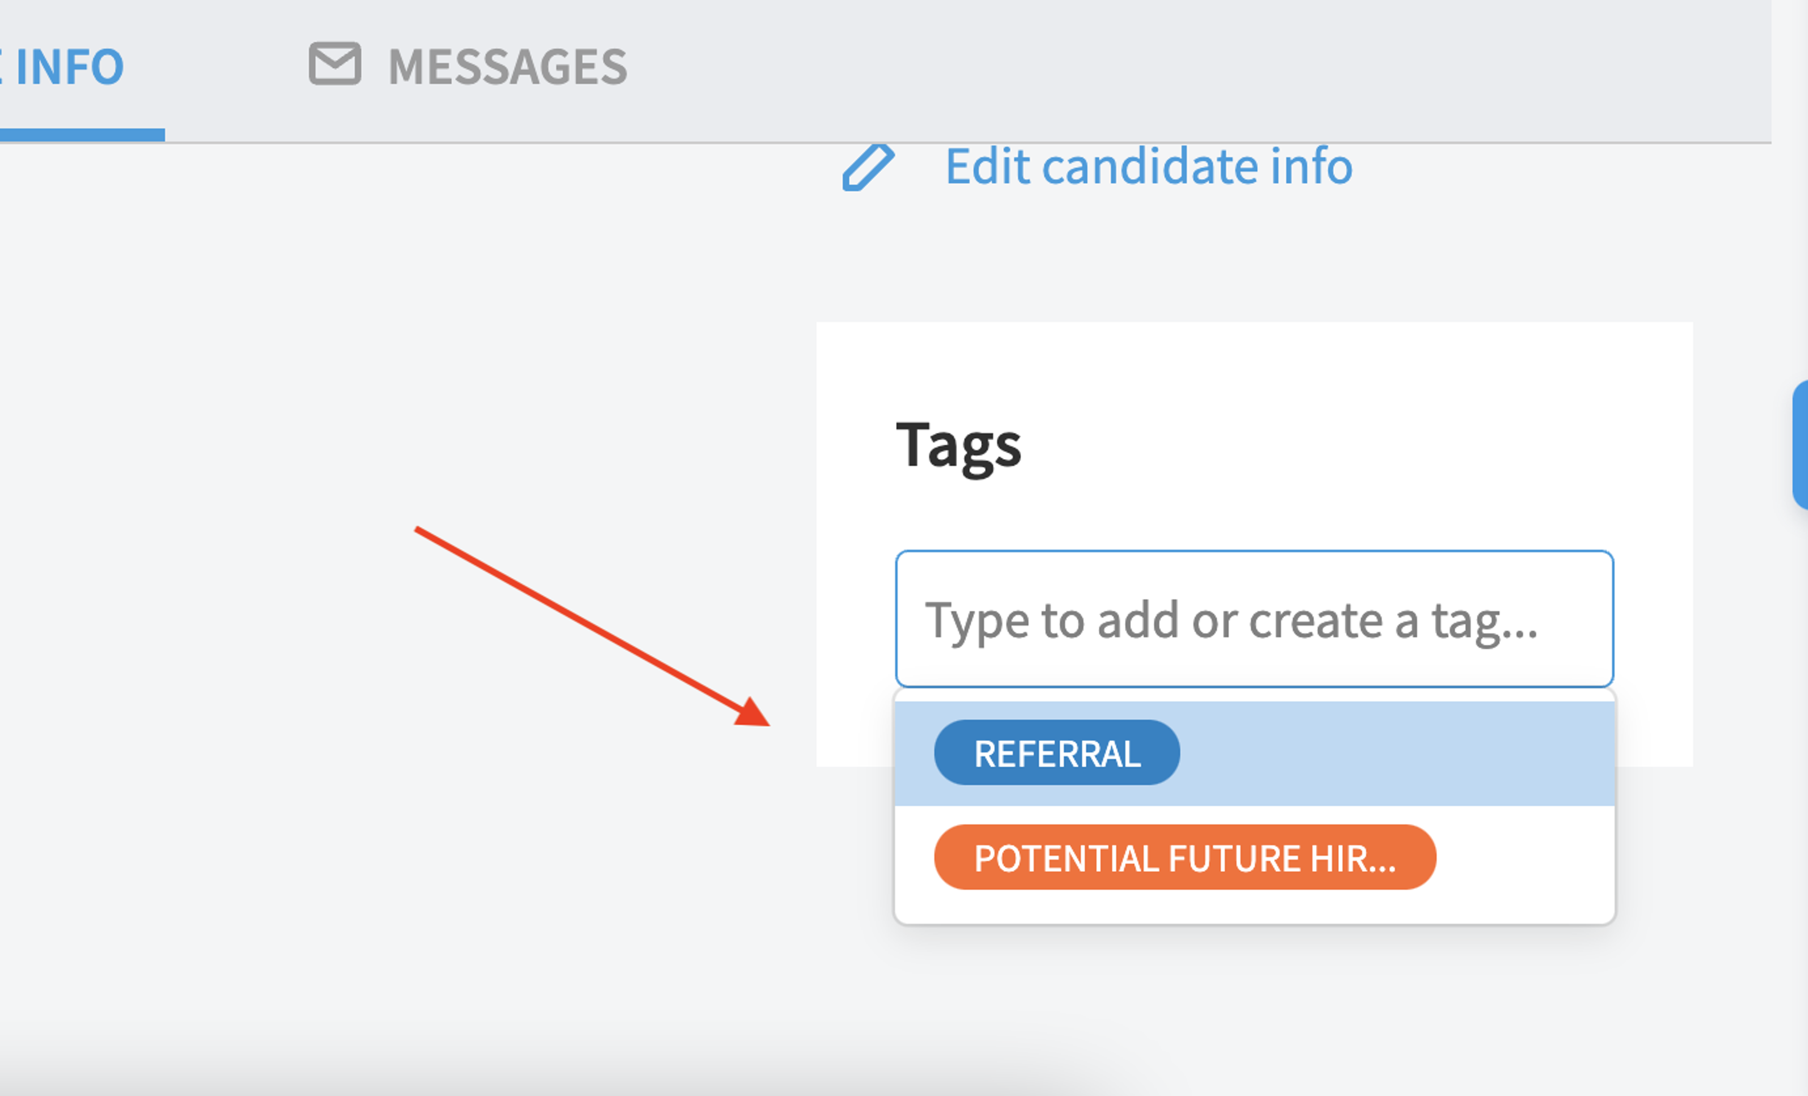Image resolution: width=1808 pixels, height=1096 pixels.
Task: Click the Tags heading
Action: click(x=958, y=444)
